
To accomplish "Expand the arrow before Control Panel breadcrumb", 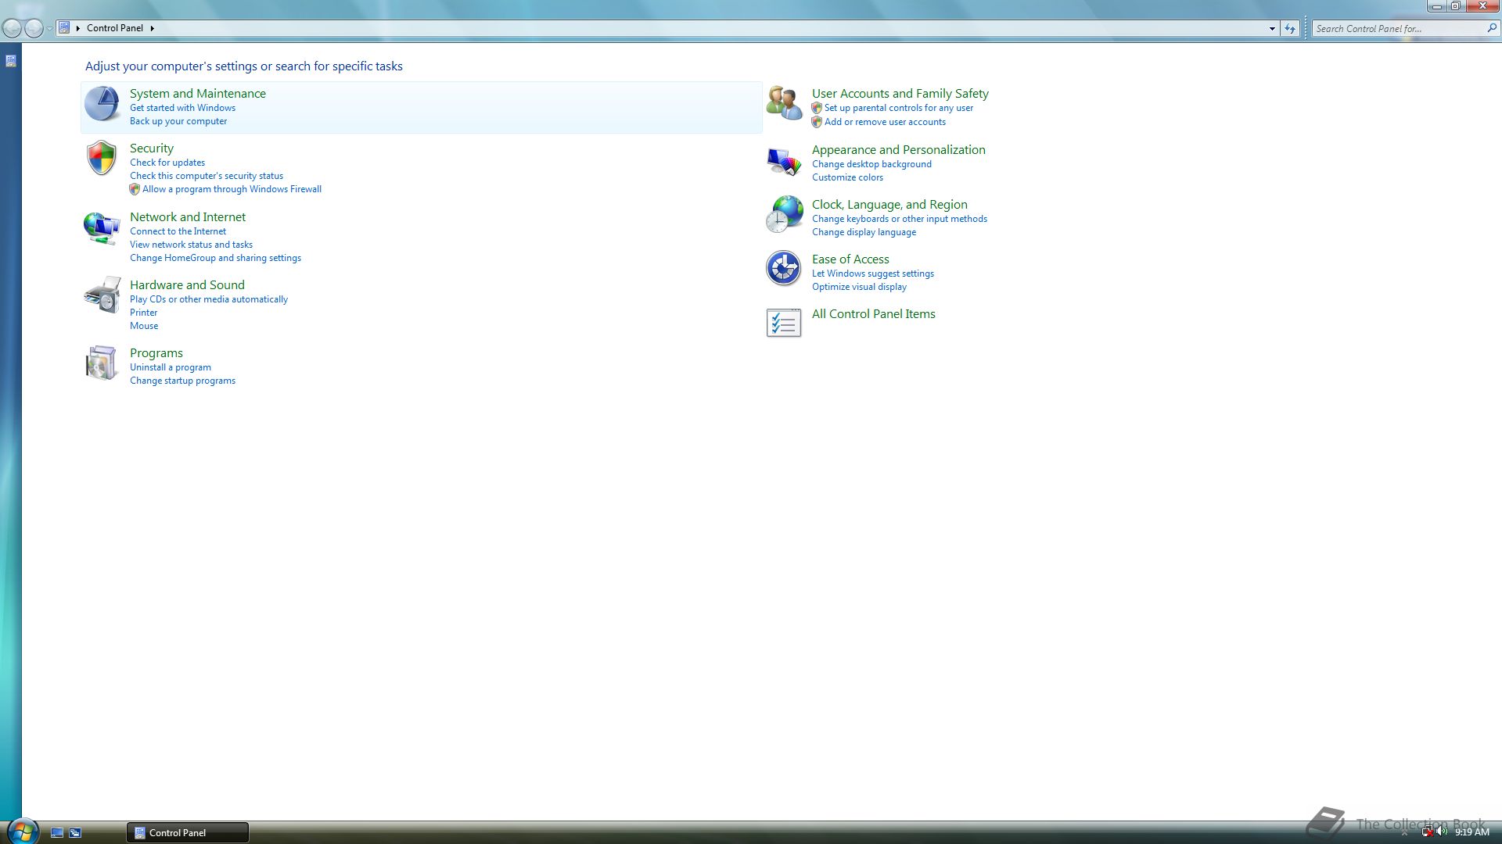I will [78, 28].
